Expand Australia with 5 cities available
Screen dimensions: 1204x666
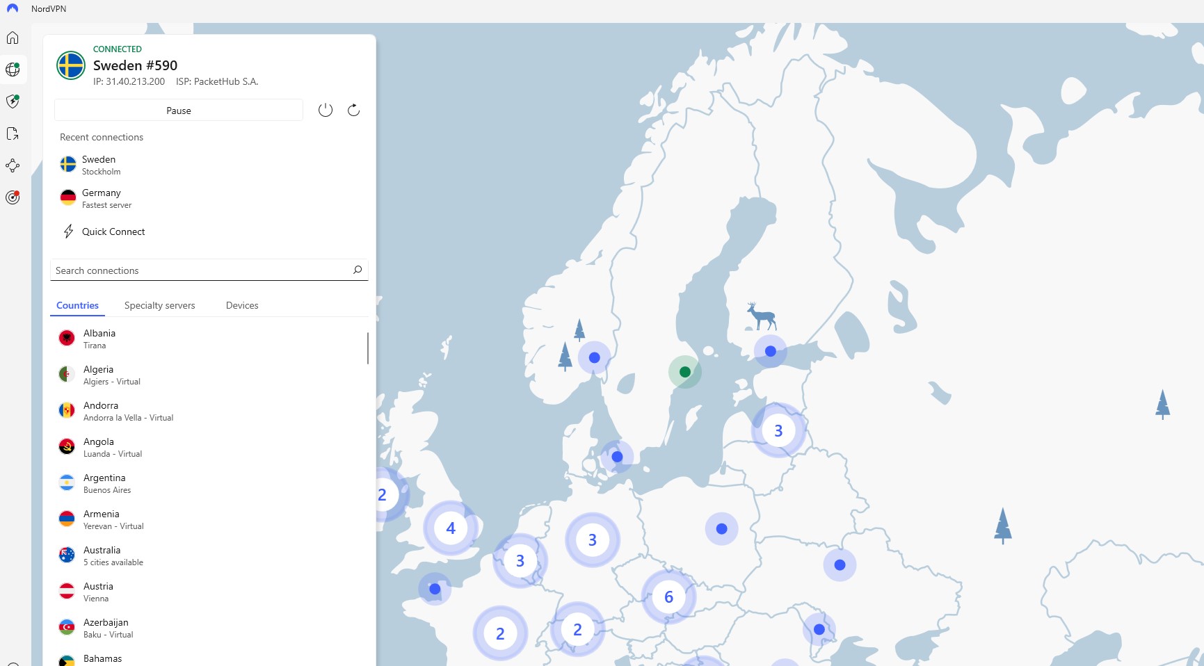click(x=209, y=555)
